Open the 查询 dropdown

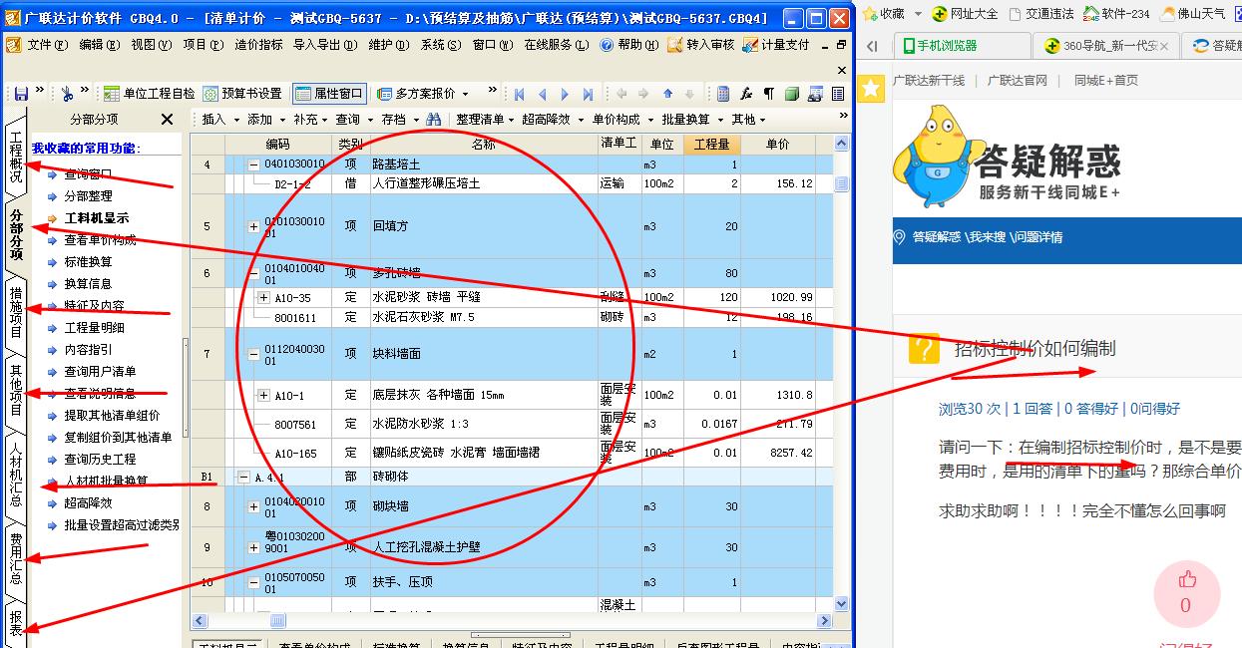point(353,120)
